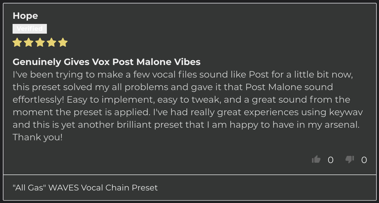The width and height of the screenshot is (379, 203).
Task: Click the review line starting moment the preset
Action: [188, 112]
